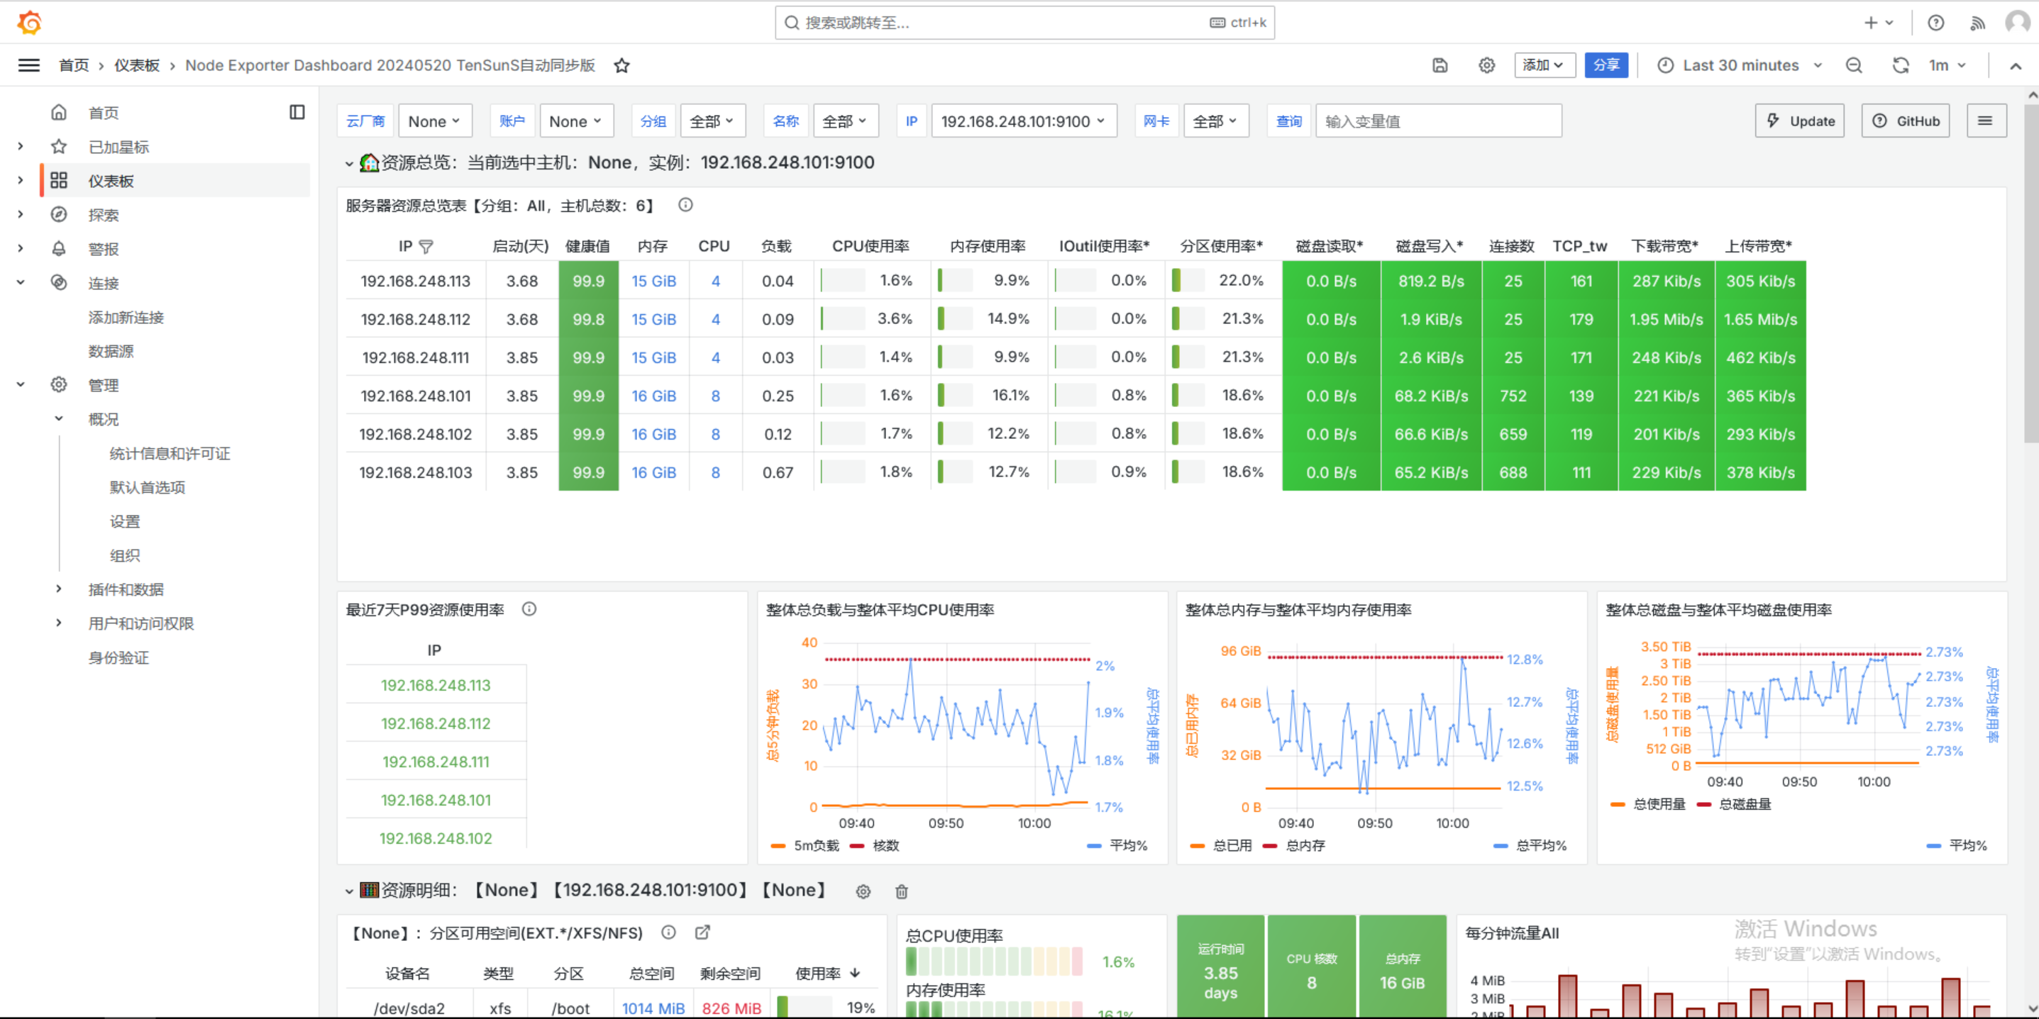Filter the IP column in overview table
This screenshot has width=2039, height=1019.
point(426,247)
